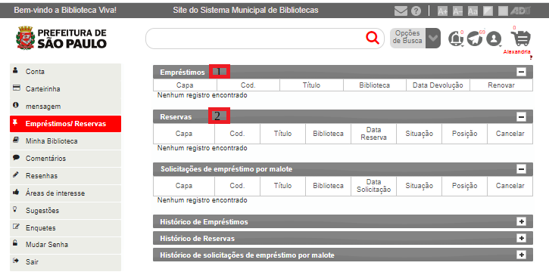Click the paper plane messages icon
The image size is (549, 275).
475,39
